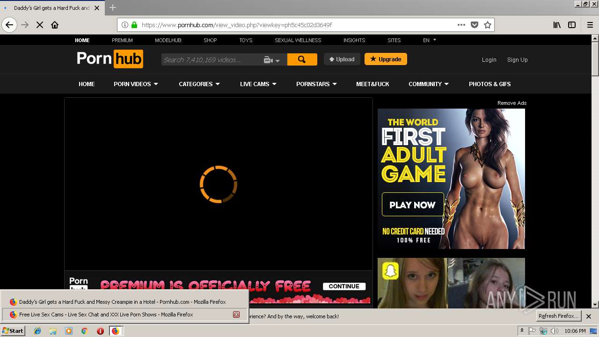Launch Internet Explorer from the taskbar
The image size is (599, 337).
coord(37,331)
